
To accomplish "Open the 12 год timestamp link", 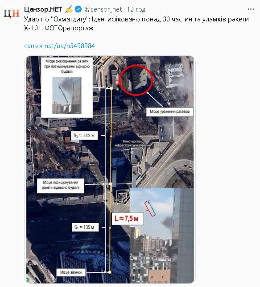I will [x=136, y=9].
